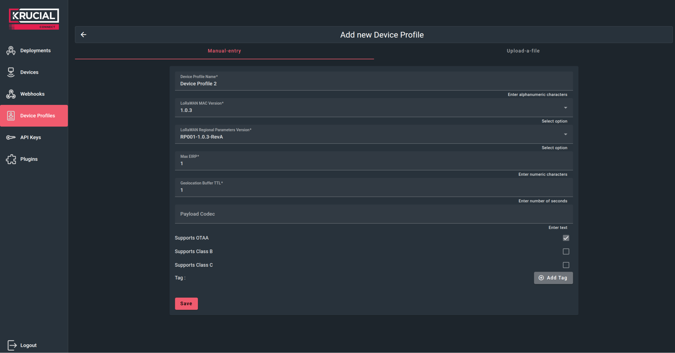Click the back arrow to leave the form
This screenshot has width=675, height=353.
point(84,35)
